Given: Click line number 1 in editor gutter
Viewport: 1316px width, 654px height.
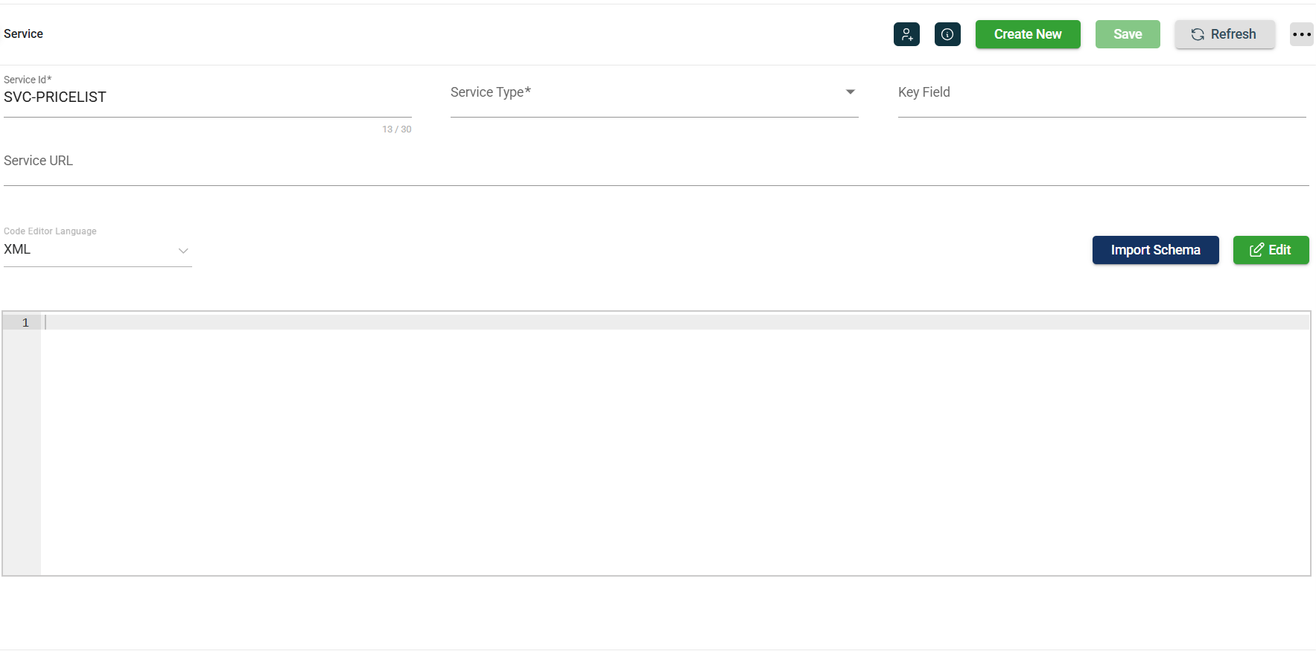Looking at the screenshot, I should (x=25, y=322).
